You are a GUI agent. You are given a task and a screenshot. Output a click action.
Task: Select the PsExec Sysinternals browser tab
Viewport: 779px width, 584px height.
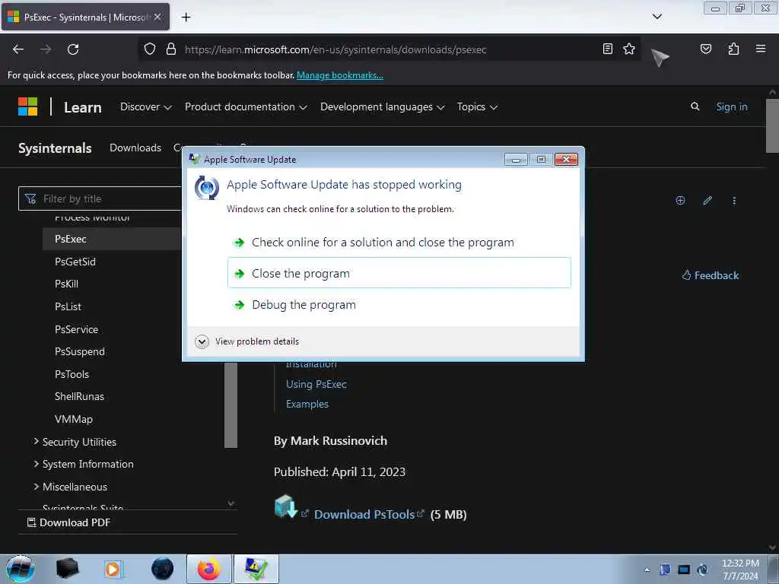pyautogui.click(x=85, y=17)
